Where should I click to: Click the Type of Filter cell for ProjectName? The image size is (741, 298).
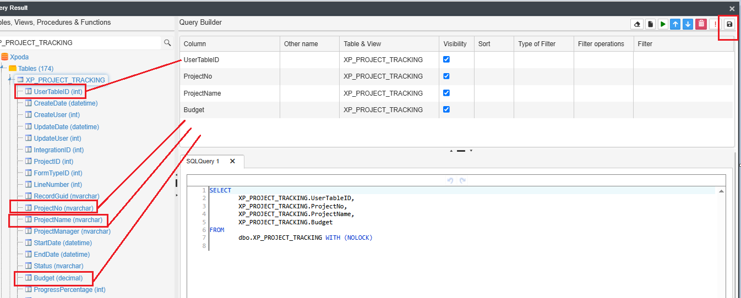[x=544, y=93]
